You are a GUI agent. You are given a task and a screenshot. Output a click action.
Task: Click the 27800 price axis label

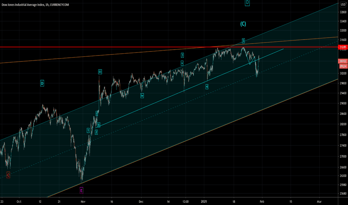pos(343,135)
